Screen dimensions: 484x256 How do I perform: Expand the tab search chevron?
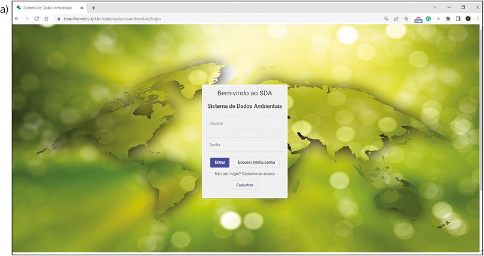pos(435,7)
